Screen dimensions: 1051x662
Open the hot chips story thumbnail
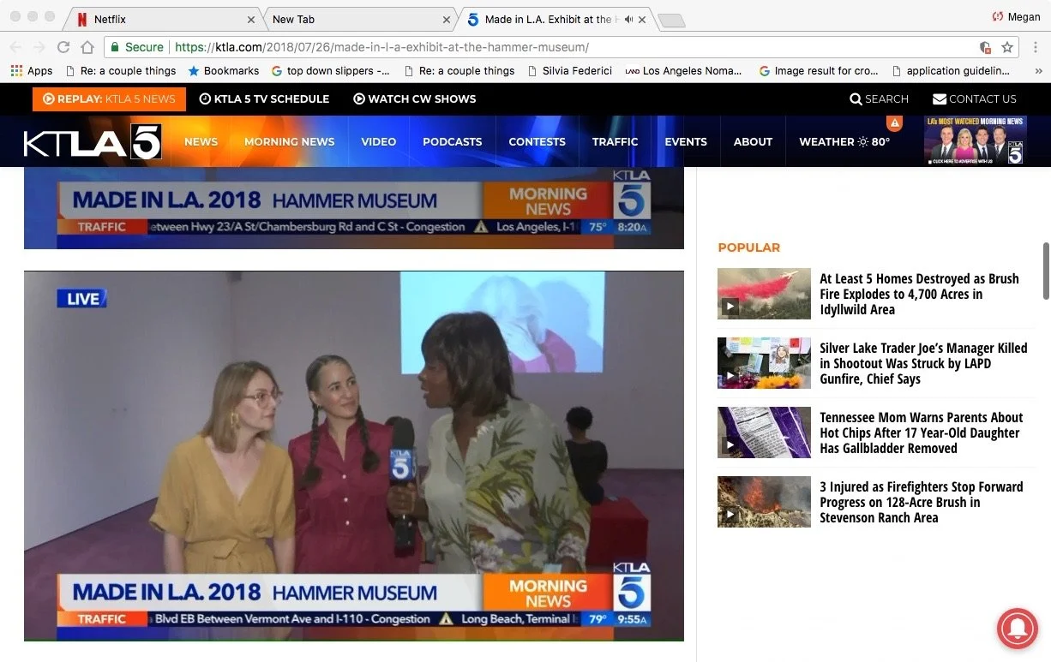(x=764, y=432)
